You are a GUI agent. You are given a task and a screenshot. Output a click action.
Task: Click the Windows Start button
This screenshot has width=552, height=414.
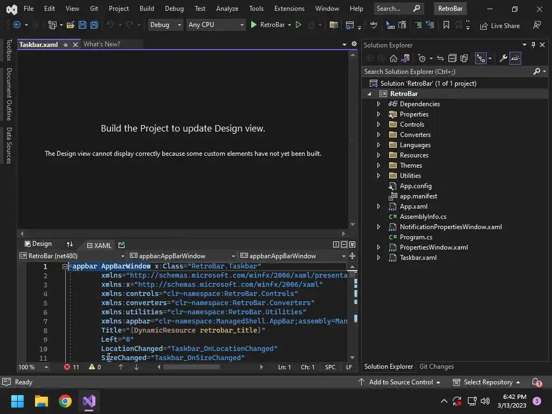pos(17,401)
